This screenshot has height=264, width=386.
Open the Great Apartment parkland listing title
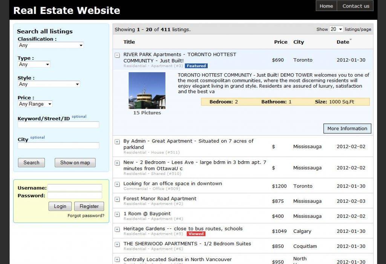coord(188,144)
